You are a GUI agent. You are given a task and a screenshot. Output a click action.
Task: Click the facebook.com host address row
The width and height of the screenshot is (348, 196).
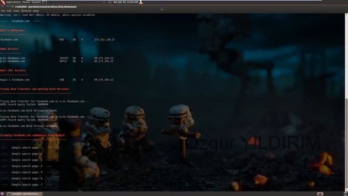tap(58, 40)
